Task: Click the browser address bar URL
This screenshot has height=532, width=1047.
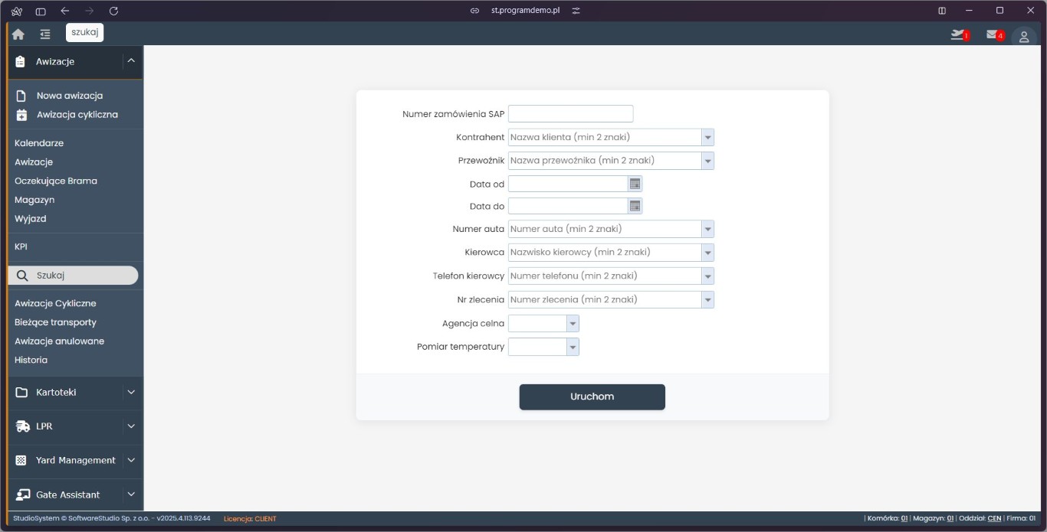Action: tap(526, 11)
